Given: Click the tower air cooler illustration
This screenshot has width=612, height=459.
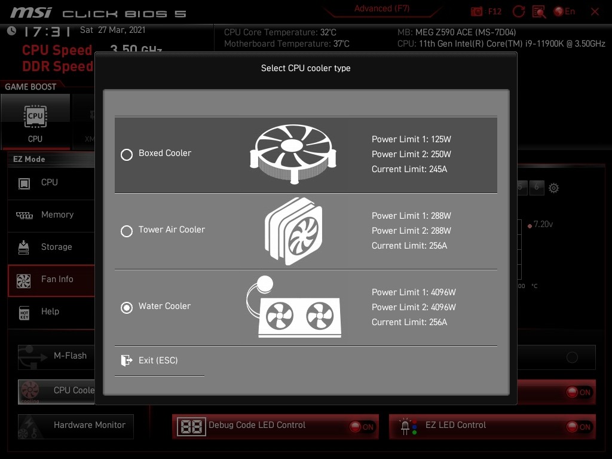Looking at the screenshot, I should click(x=293, y=231).
